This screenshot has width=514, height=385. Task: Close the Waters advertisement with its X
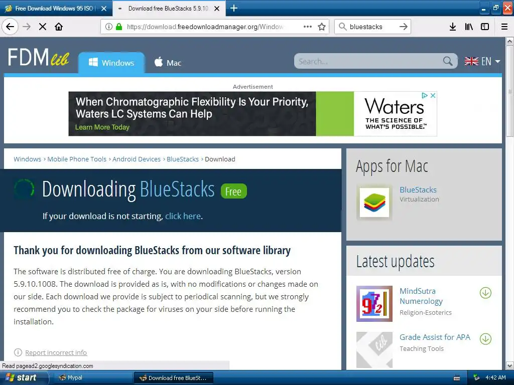click(433, 95)
